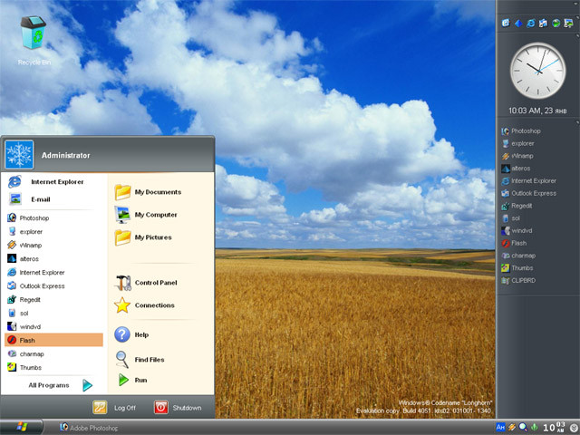Launch windvd from the sidebar list
580x435 pixels.
click(517, 230)
